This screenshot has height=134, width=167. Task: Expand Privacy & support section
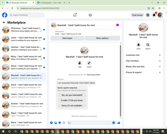coord(143,72)
